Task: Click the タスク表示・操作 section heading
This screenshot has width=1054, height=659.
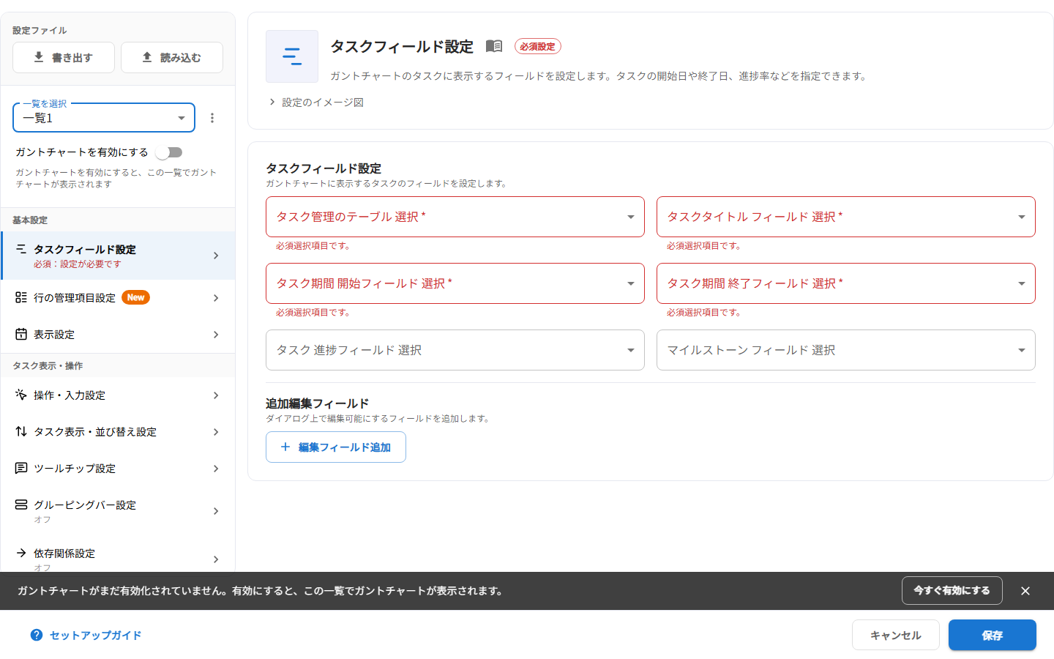Action: pyautogui.click(x=48, y=366)
